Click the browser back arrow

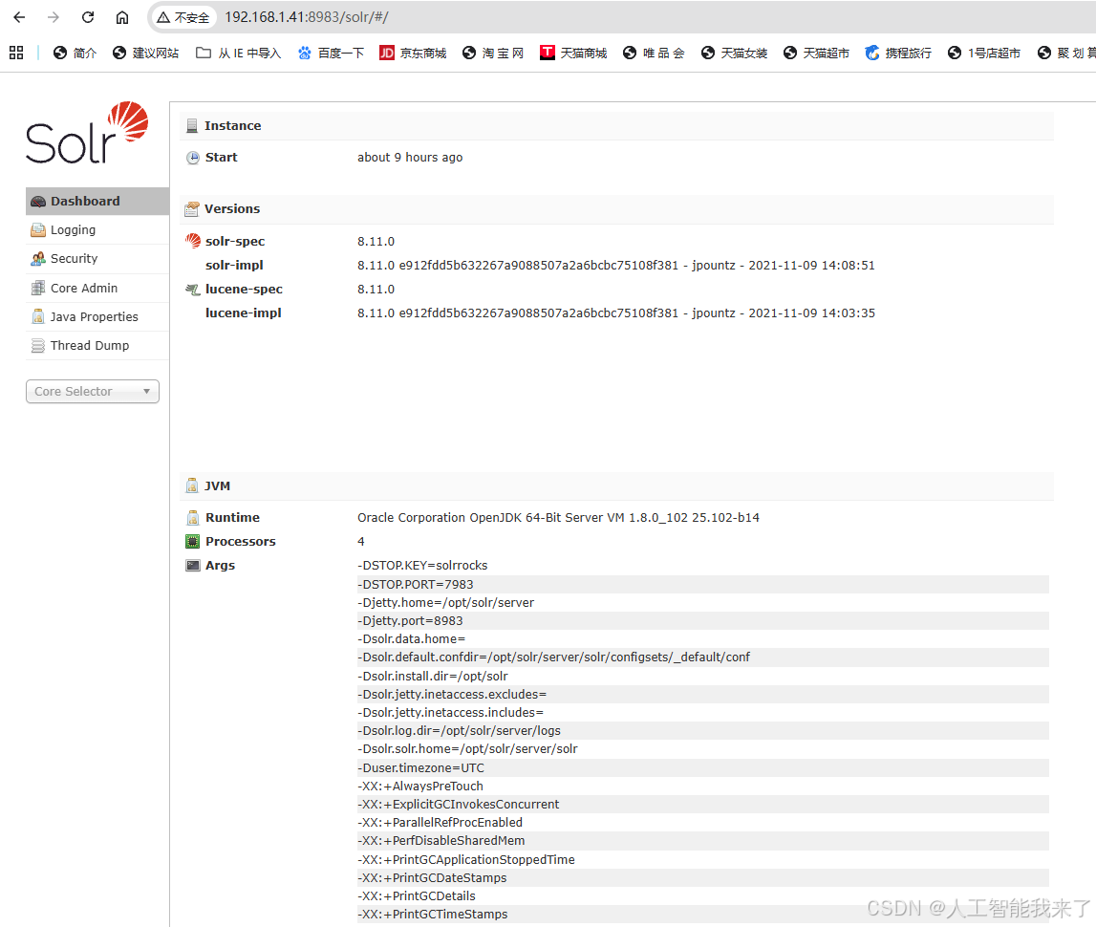pos(19,17)
